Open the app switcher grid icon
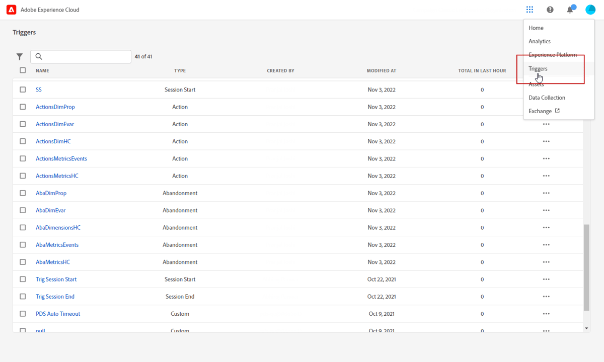Screen dimensions: 604x362 530,10
